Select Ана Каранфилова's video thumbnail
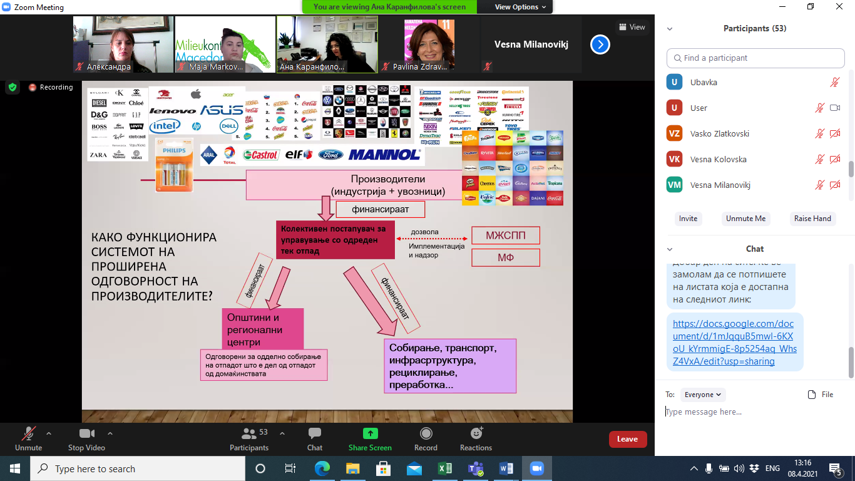 327,44
